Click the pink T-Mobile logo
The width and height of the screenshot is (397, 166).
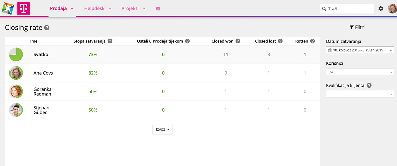(23, 8)
